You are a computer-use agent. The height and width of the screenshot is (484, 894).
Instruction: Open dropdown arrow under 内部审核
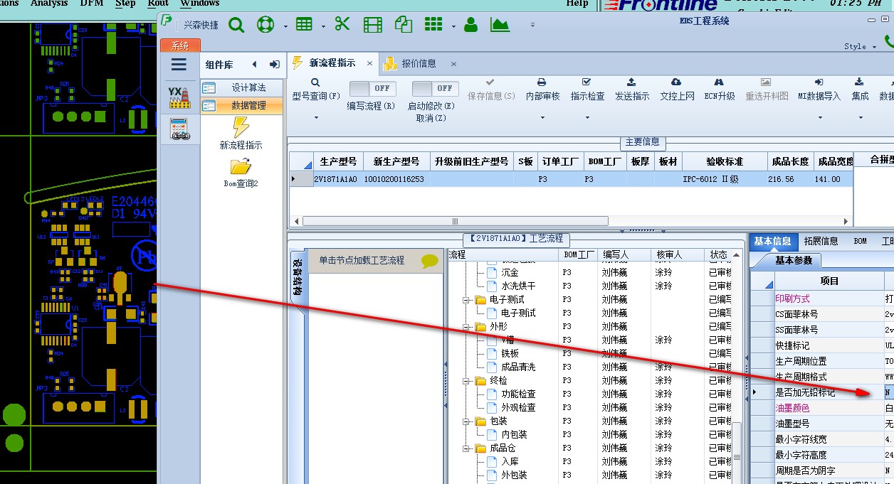(542, 118)
